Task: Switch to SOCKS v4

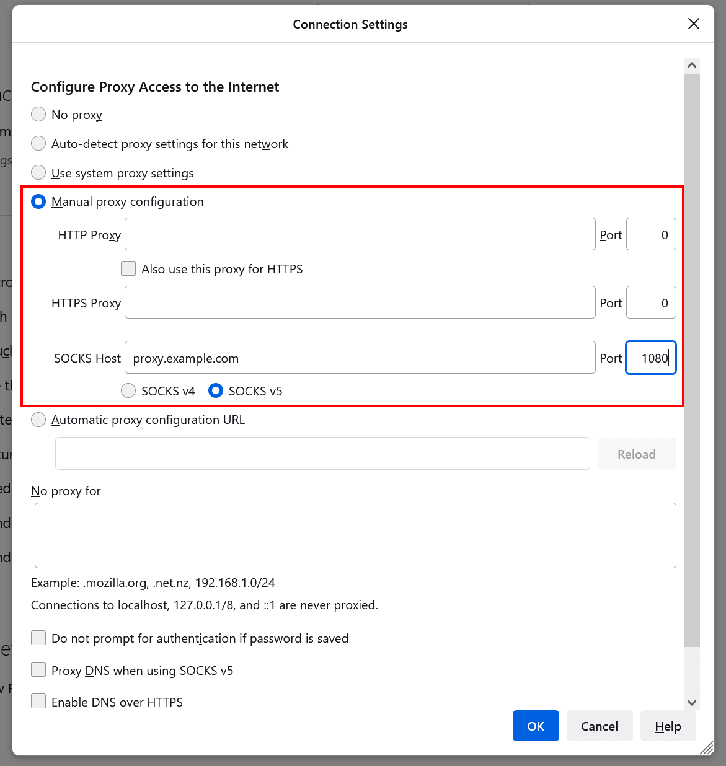Action: pos(128,390)
